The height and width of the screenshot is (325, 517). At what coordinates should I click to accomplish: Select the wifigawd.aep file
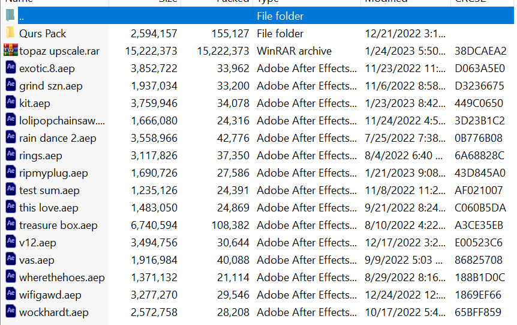pyautogui.click(x=50, y=295)
